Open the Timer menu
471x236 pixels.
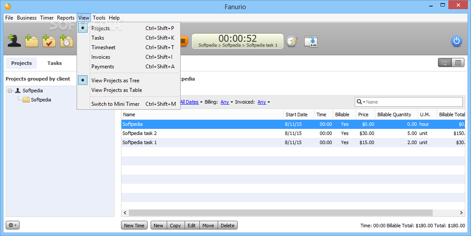(47, 18)
